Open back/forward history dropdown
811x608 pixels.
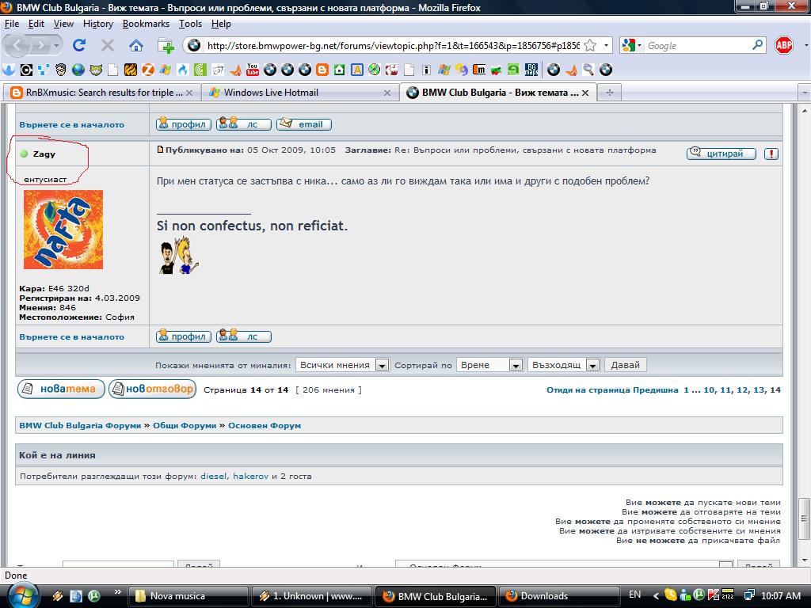(x=56, y=45)
